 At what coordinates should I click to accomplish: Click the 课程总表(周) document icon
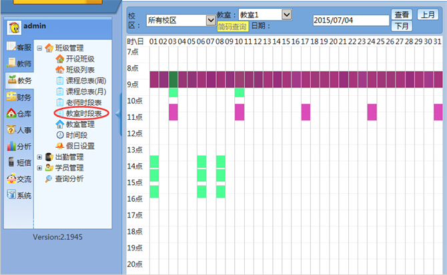pos(60,81)
